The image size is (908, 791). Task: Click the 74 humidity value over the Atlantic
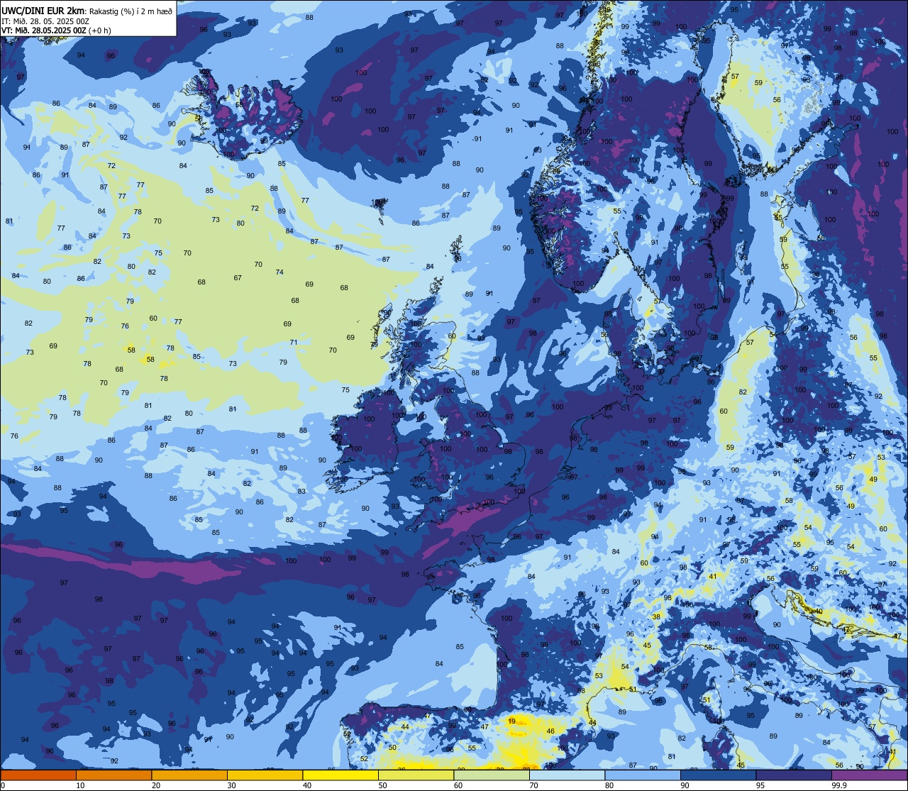pyautogui.click(x=279, y=272)
